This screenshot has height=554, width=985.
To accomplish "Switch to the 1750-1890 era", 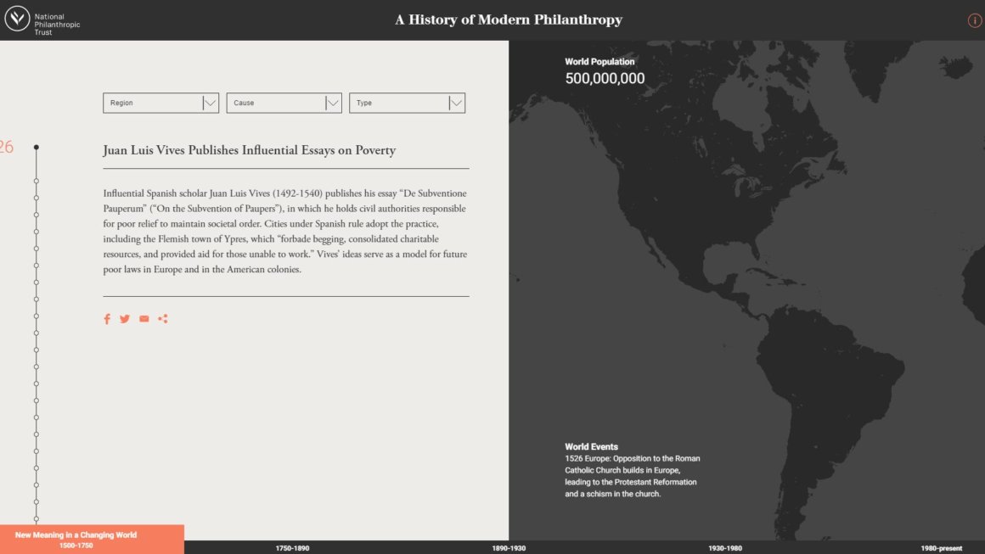I will [x=292, y=548].
